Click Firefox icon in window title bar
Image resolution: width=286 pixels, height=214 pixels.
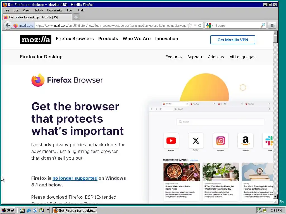point(5,4)
